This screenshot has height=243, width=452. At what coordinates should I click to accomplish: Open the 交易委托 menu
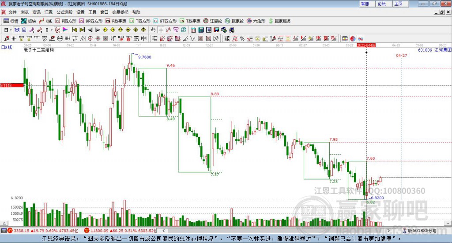point(120,12)
